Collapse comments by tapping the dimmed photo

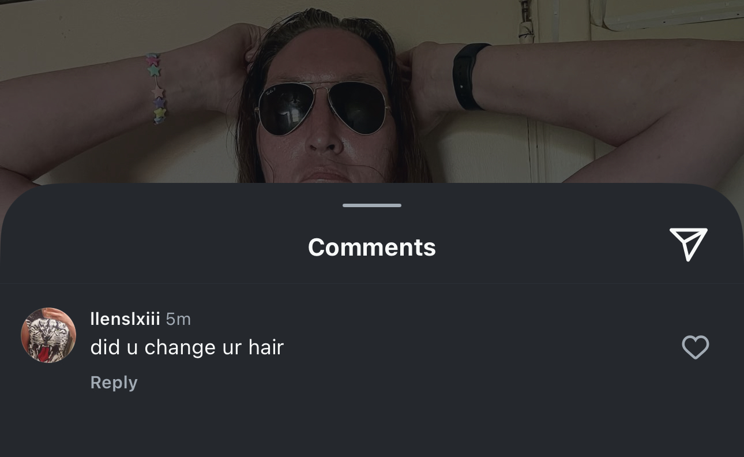[x=372, y=92]
